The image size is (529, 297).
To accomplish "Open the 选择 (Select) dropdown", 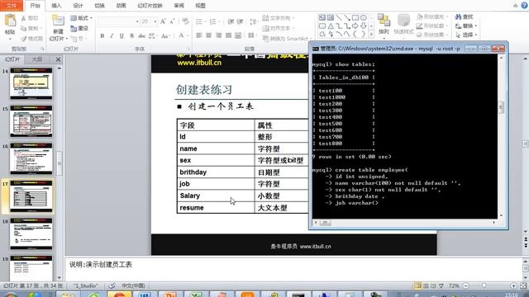I will point(466,35).
